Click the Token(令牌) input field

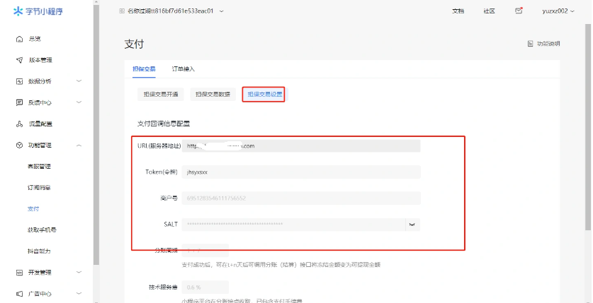pyautogui.click(x=301, y=172)
